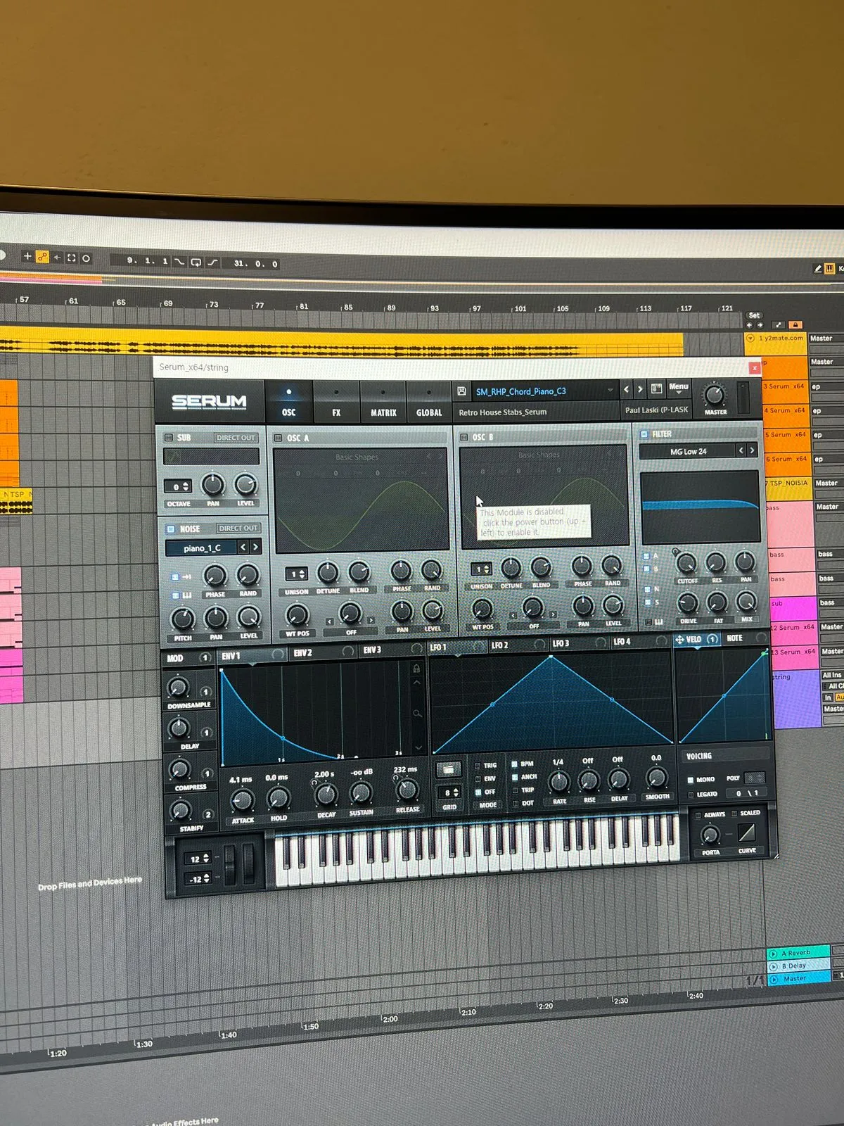Click the lock icon in ENV 1 display
This screenshot has height=1126, width=844.
click(x=416, y=668)
